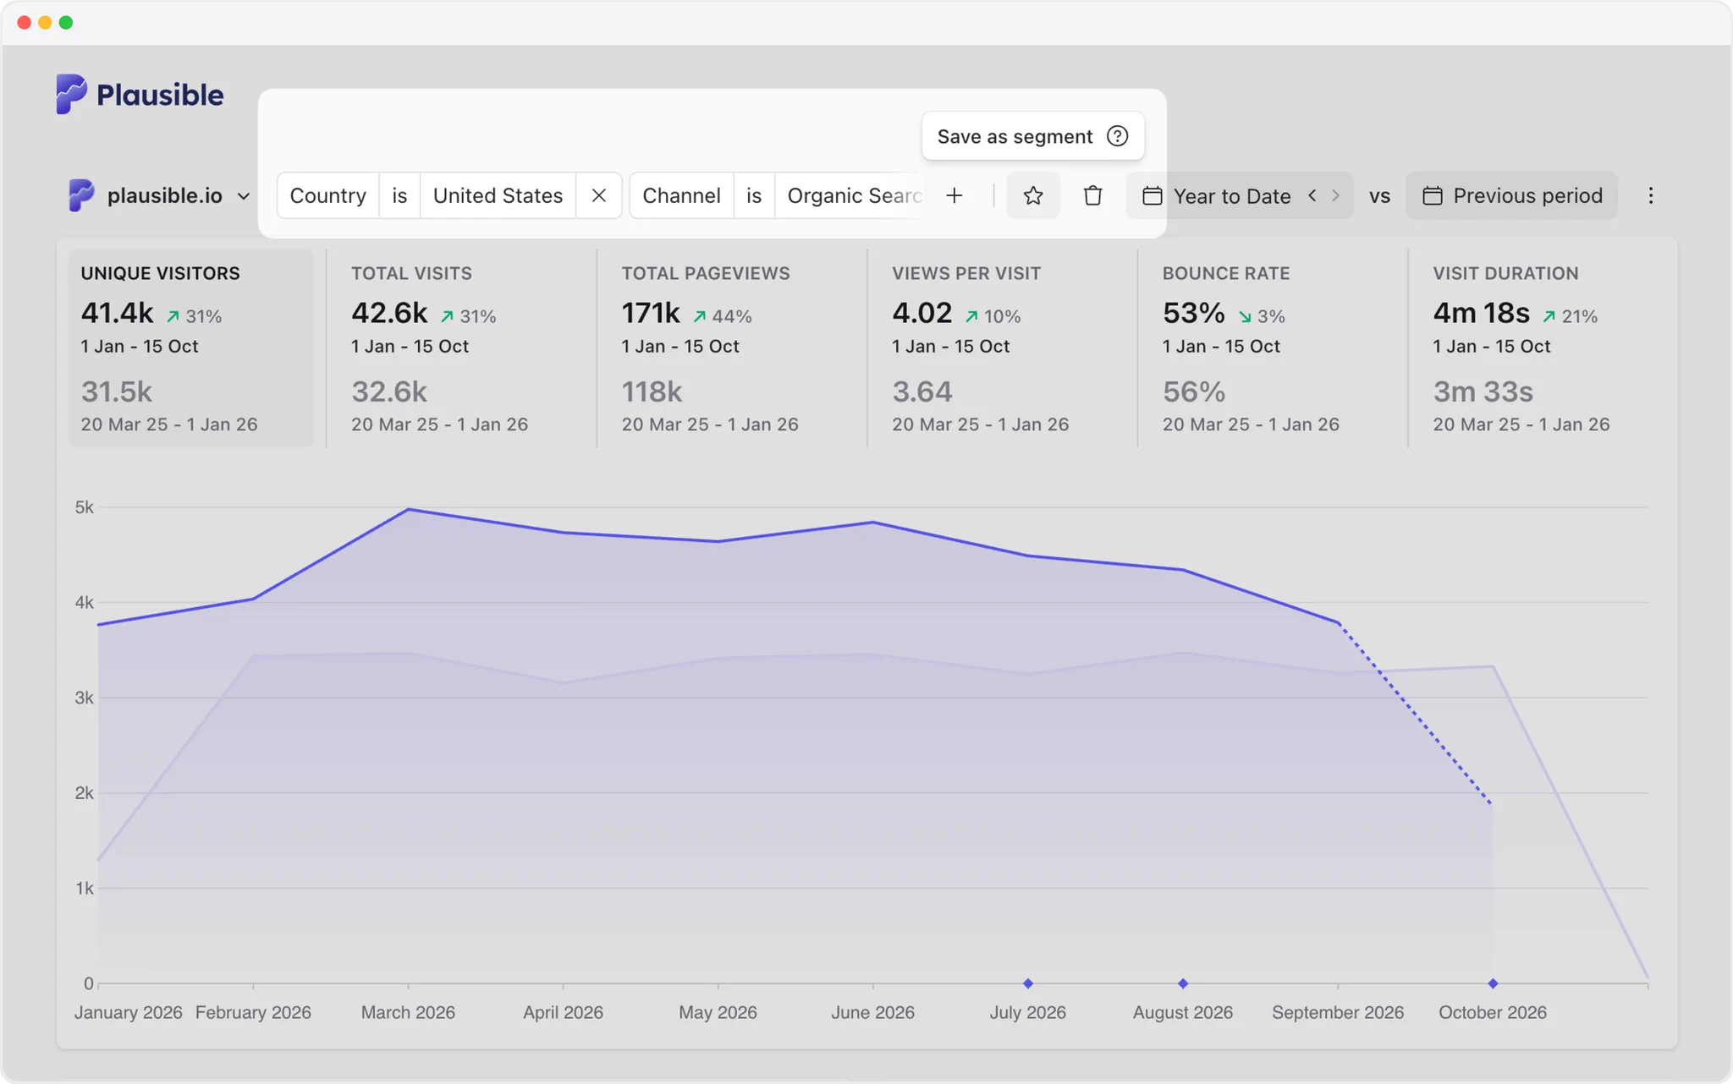The width and height of the screenshot is (1733, 1084).
Task: Go to next period with right chevron
Action: [1335, 195]
